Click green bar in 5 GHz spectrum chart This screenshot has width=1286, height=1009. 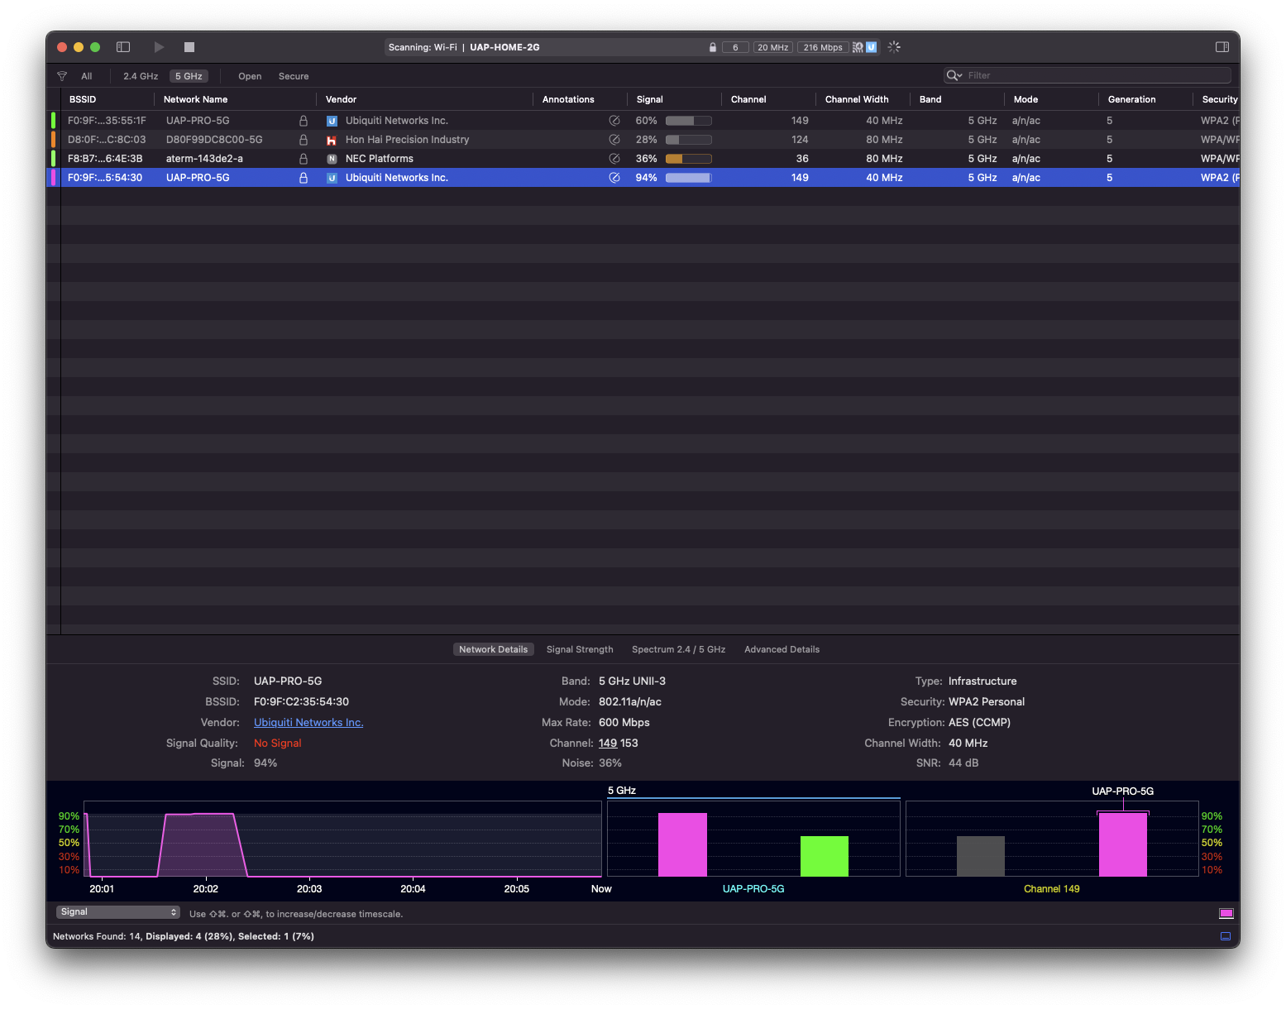[x=825, y=856]
